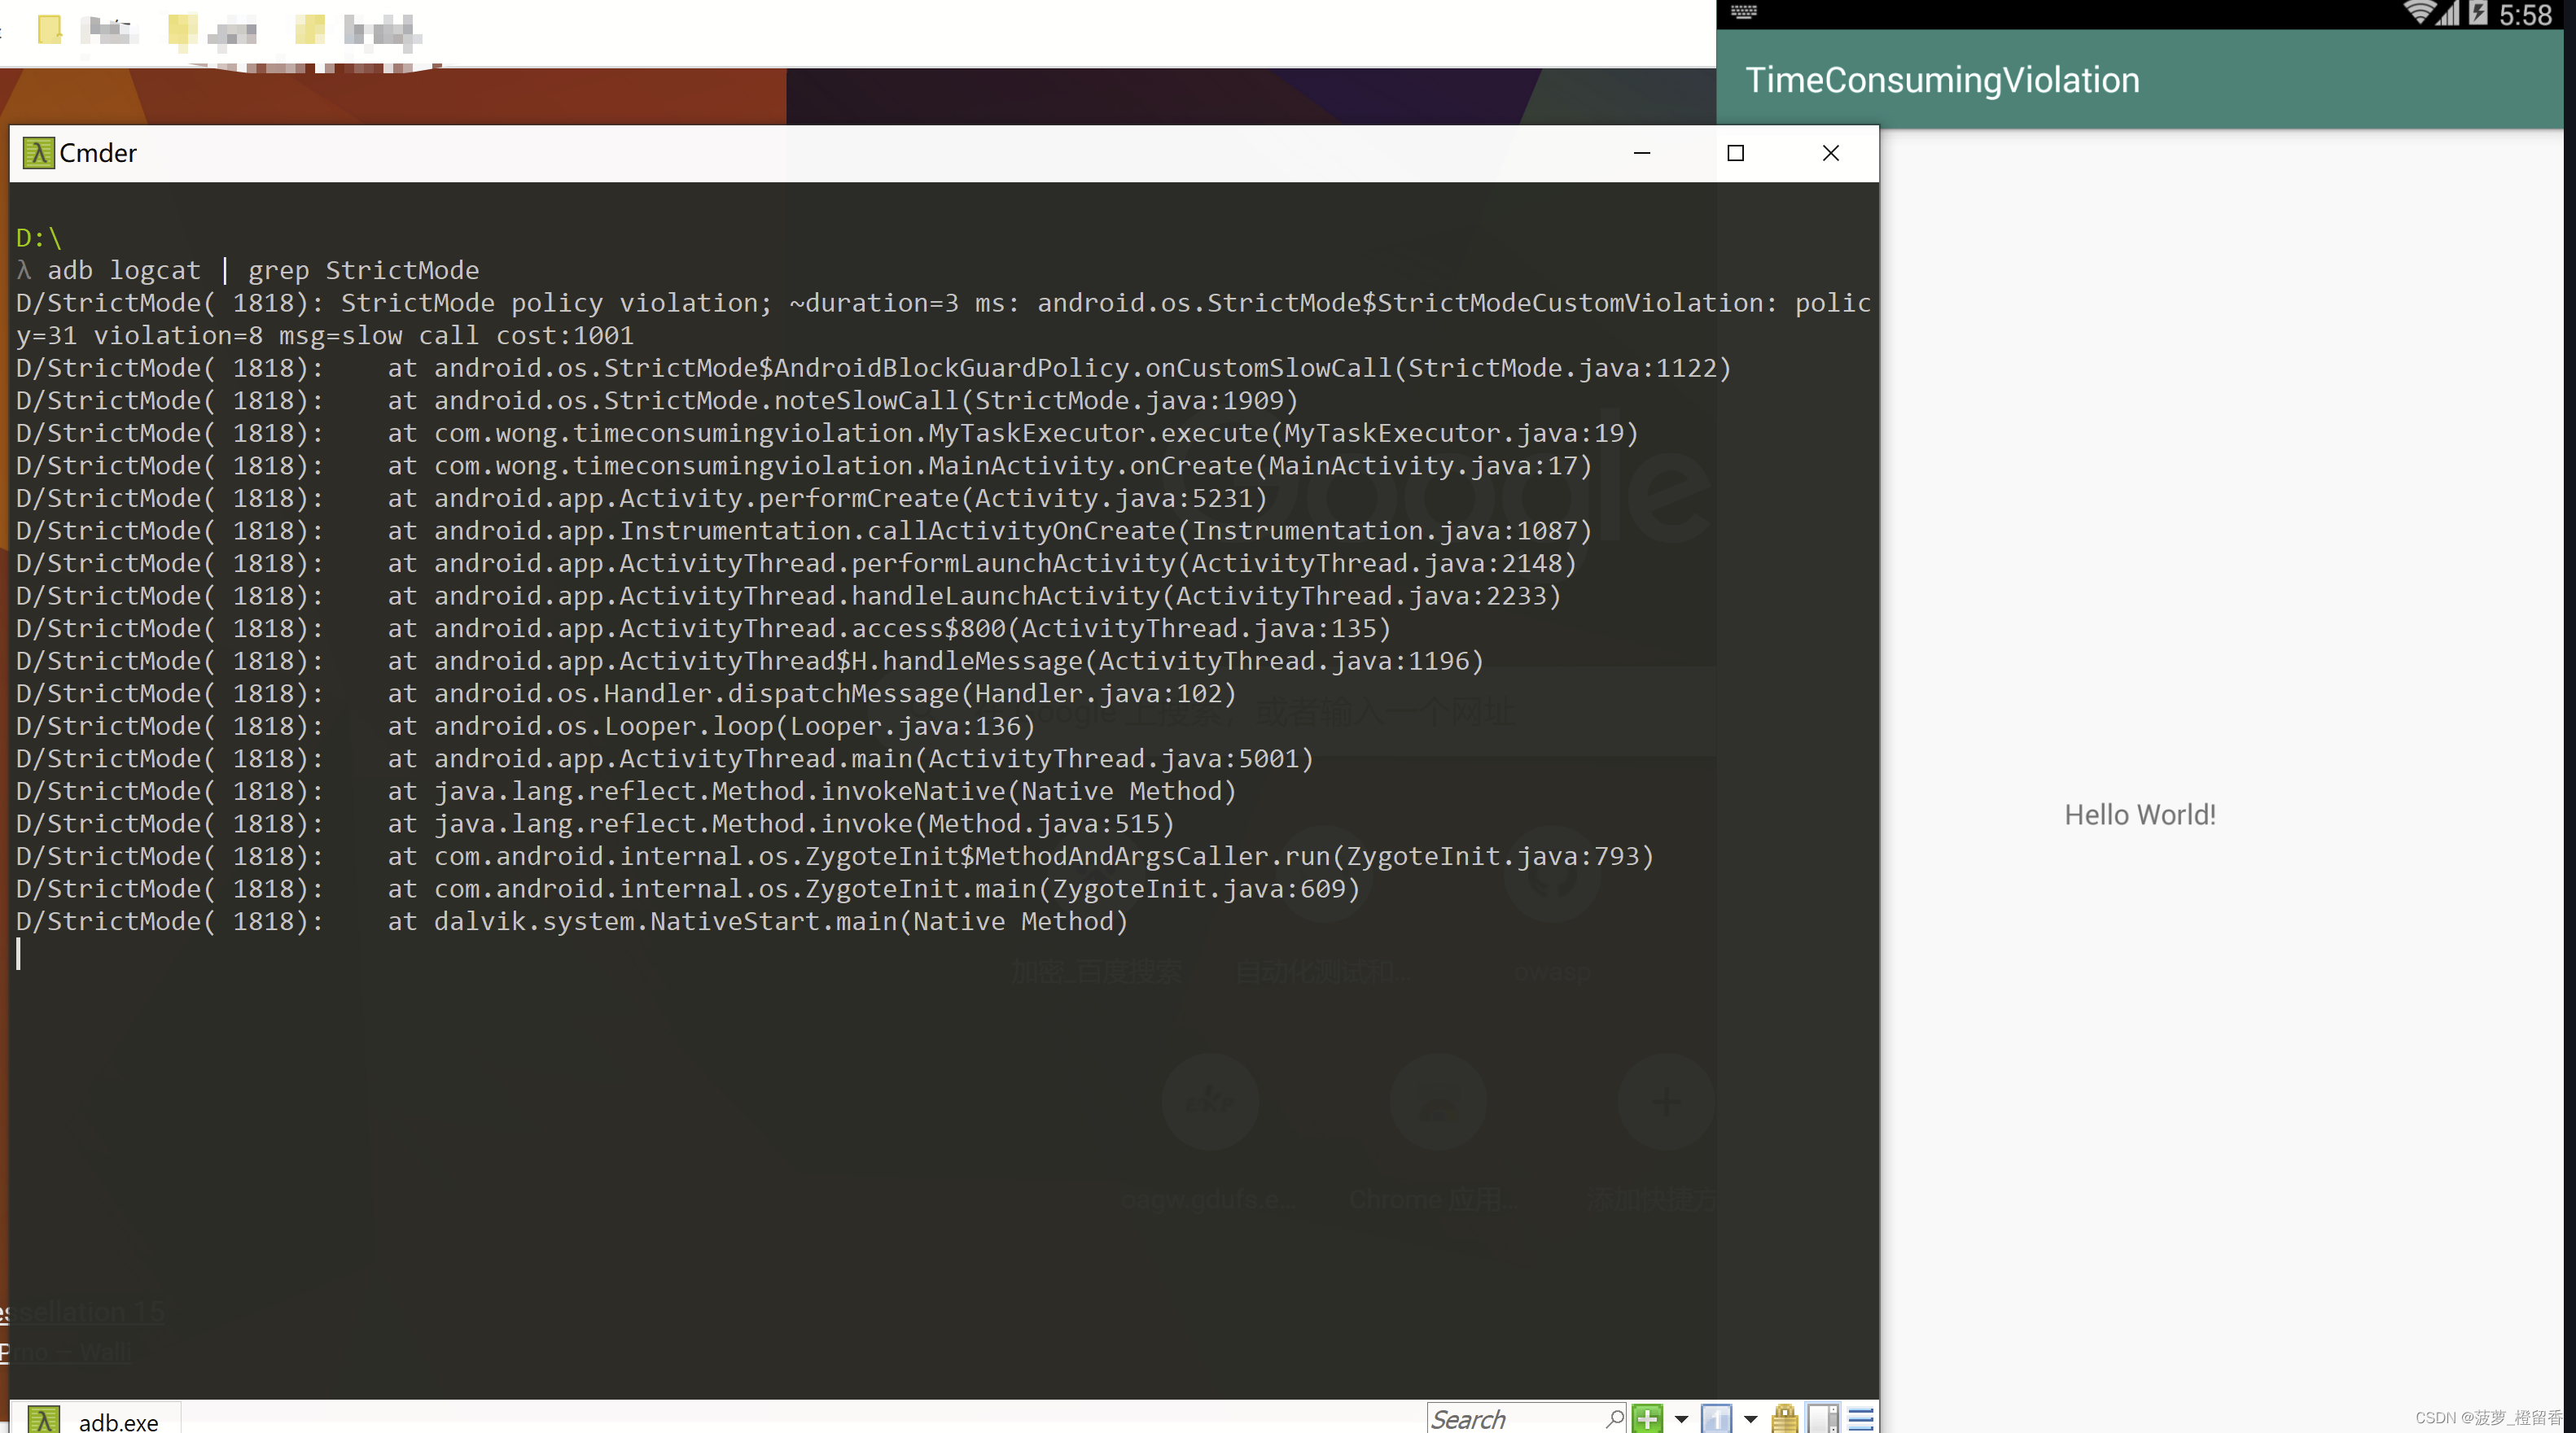
Task: Maximize the Cmder window
Action: click(1735, 153)
